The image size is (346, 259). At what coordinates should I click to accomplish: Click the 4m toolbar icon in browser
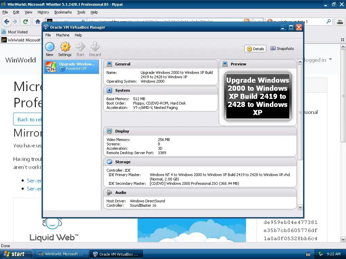(x=340, y=21)
